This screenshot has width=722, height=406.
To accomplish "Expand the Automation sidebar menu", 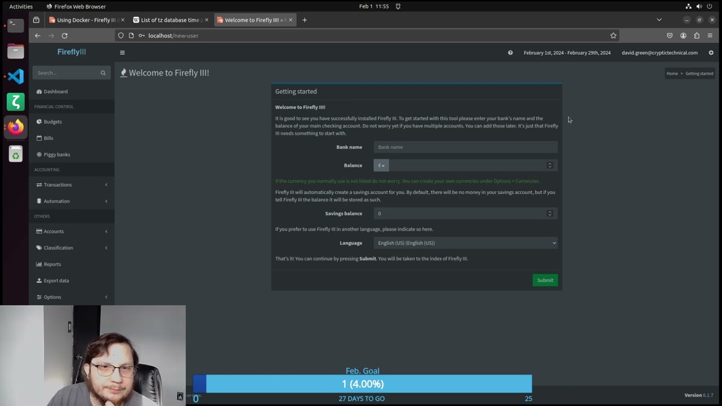I will coord(72,201).
